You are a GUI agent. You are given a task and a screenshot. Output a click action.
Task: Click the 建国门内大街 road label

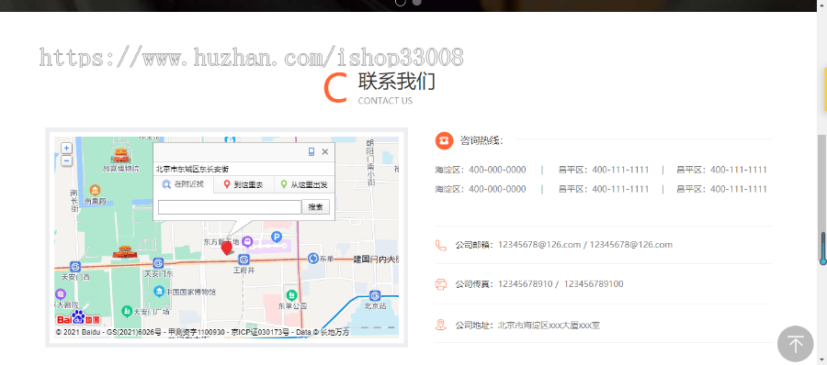click(376, 260)
